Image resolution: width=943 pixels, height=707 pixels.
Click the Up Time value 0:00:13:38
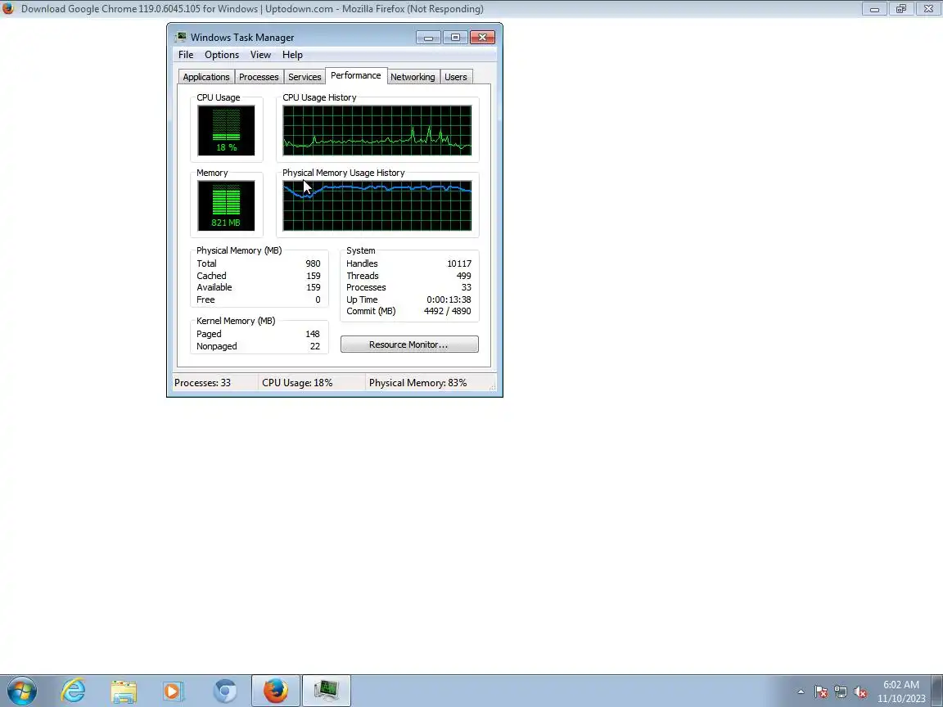coord(449,299)
